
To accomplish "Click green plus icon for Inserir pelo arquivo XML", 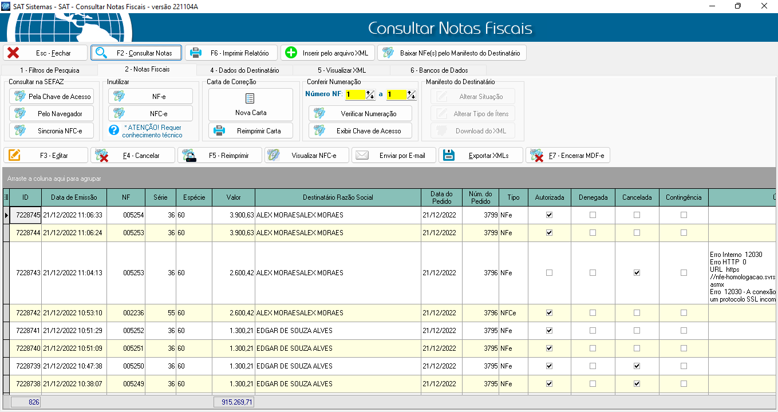I will tap(291, 53).
